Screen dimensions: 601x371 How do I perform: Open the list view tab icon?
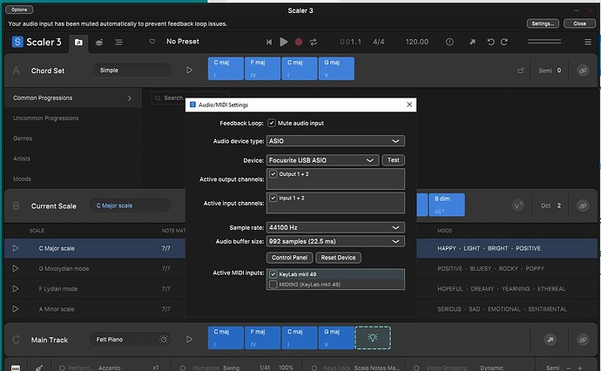pyautogui.click(x=118, y=42)
